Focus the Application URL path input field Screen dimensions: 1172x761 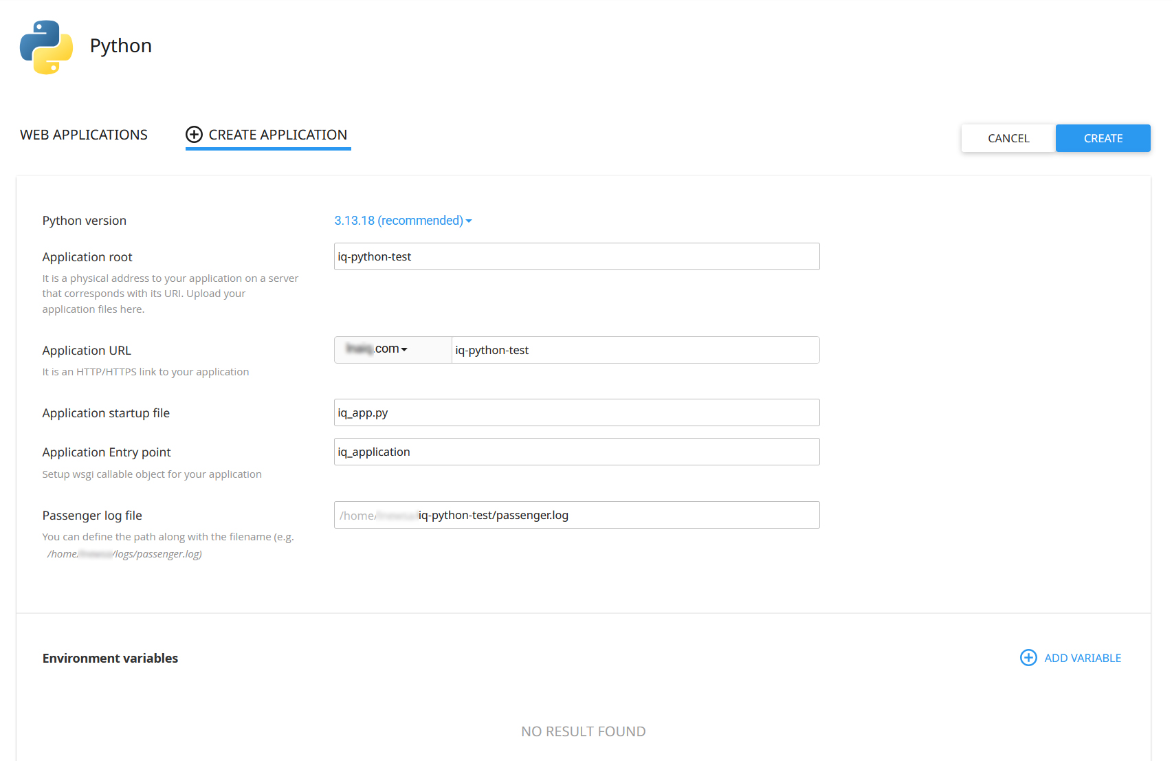(x=635, y=350)
